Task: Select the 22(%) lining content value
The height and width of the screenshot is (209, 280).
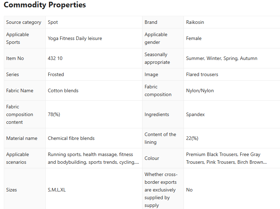Action: (x=192, y=138)
